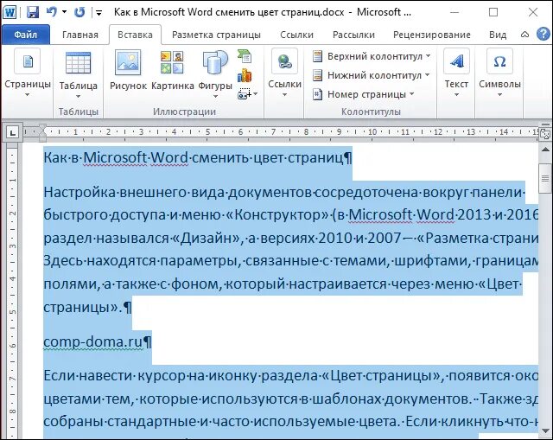Switch to the Главная tab
553x440 pixels.
[x=80, y=35]
